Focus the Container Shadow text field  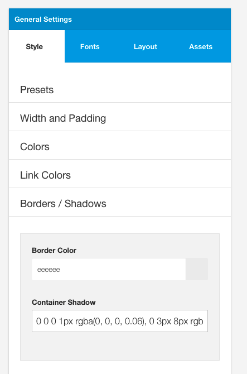click(120, 321)
